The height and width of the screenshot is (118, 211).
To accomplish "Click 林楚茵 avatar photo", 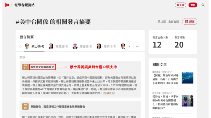I will pyautogui.click(x=51, y=46).
